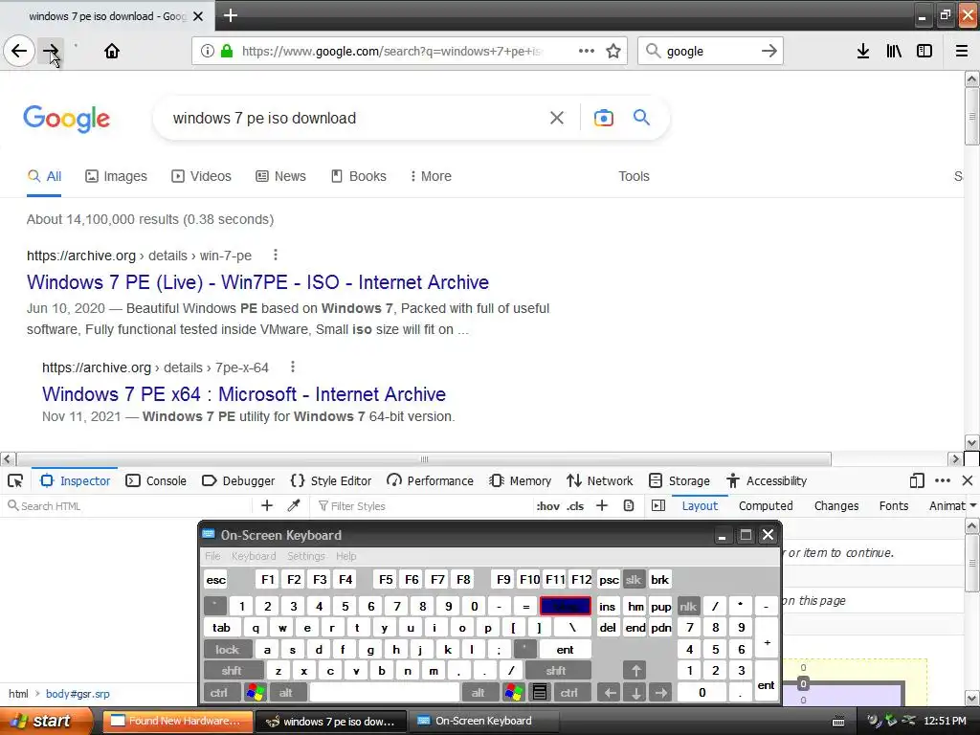The height and width of the screenshot is (735, 980).
Task: Open the Firefox hamburger menu
Action: [962, 51]
